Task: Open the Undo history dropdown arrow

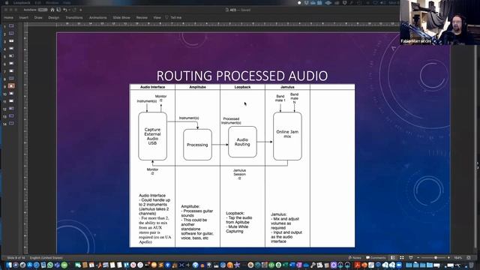Action: pyautogui.click(x=69, y=10)
